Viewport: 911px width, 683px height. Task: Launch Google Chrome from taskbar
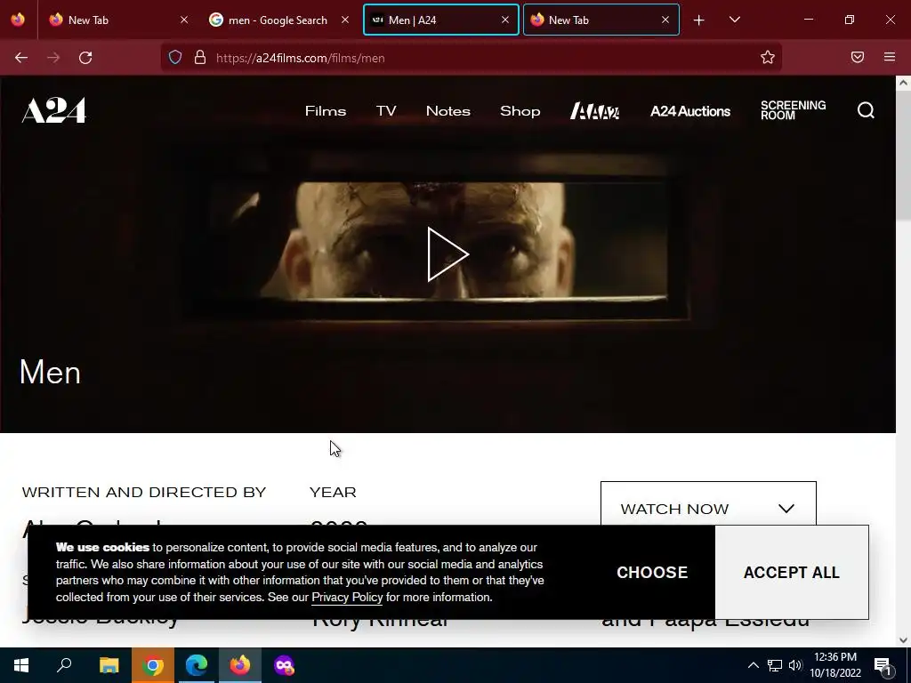(152, 665)
